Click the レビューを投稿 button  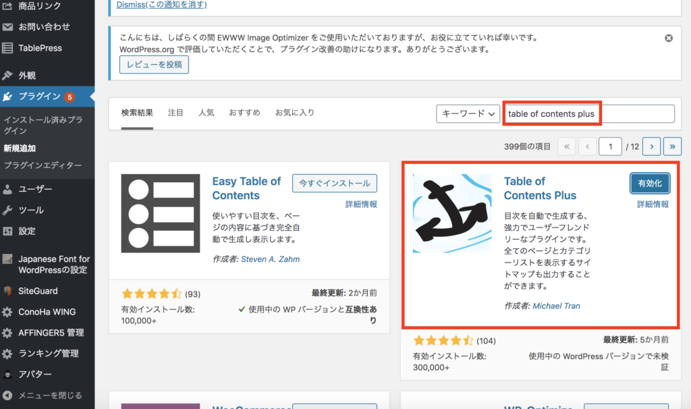click(155, 65)
